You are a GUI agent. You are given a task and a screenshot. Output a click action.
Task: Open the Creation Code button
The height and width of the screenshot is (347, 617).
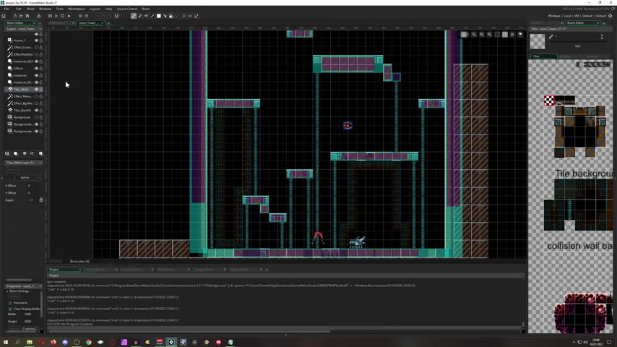pyautogui.click(x=30, y=328)
